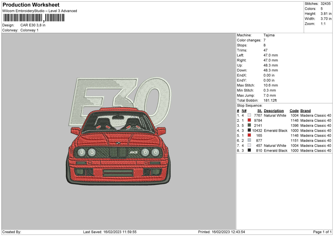The height and width of the screenshot is (236, 334).
Task: Click the Machine value Tajima
Action: (x=269, y=35)
